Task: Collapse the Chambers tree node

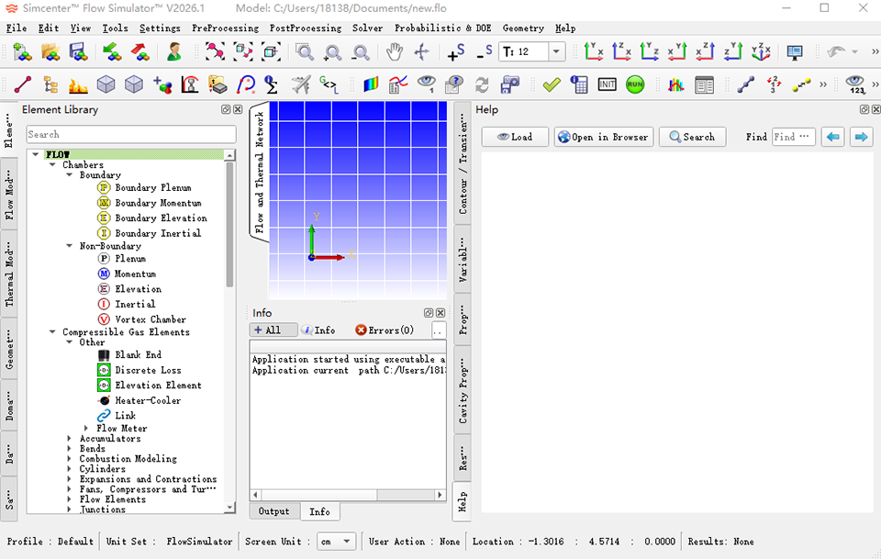Action: pos(53,165)
